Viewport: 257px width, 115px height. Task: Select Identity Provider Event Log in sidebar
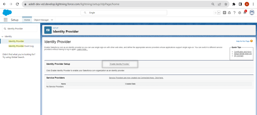pos(21,46)
